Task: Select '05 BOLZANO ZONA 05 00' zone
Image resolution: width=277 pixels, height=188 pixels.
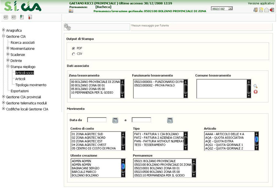Action: point(88,89)
